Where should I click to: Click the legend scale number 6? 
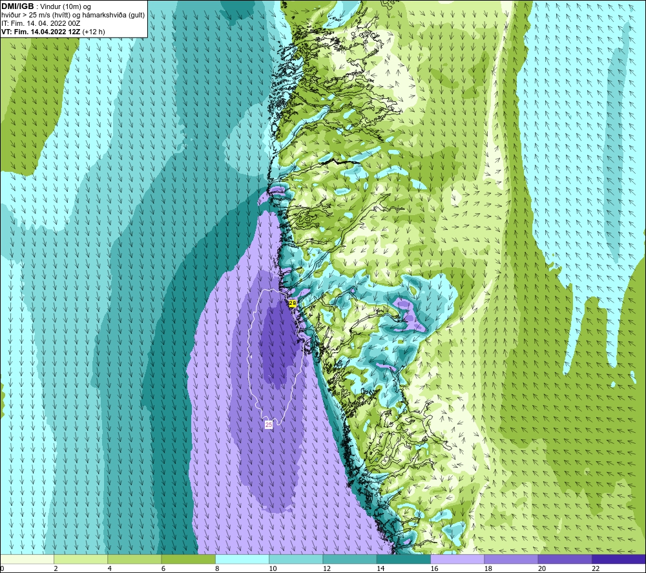163,568
